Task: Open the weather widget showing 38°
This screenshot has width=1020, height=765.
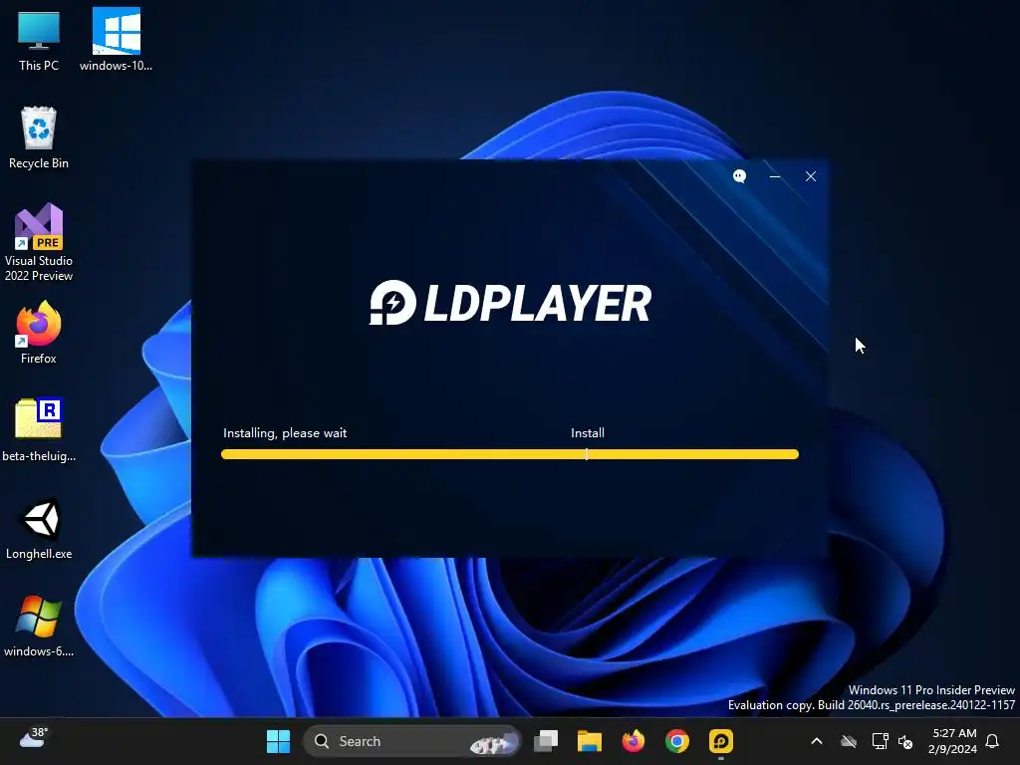Action: coord(33,738)
